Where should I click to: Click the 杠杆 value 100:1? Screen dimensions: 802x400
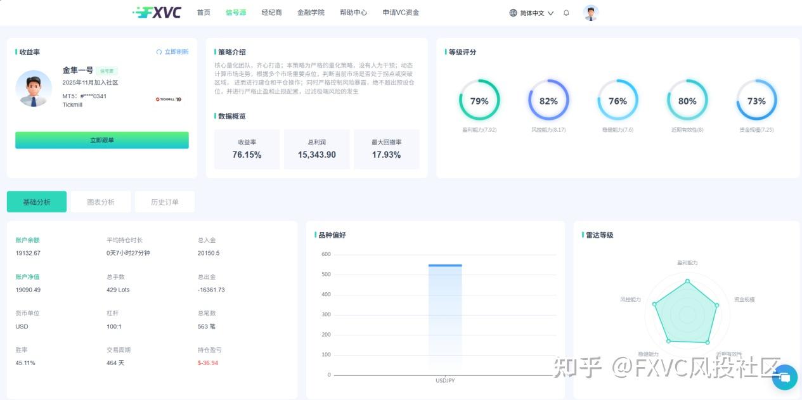(x=114, y=326)
